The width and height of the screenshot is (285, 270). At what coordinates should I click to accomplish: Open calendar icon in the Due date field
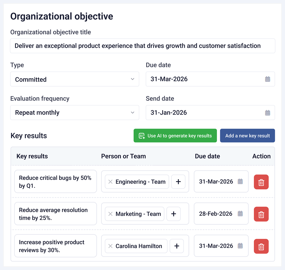click(x=268, y=79)
